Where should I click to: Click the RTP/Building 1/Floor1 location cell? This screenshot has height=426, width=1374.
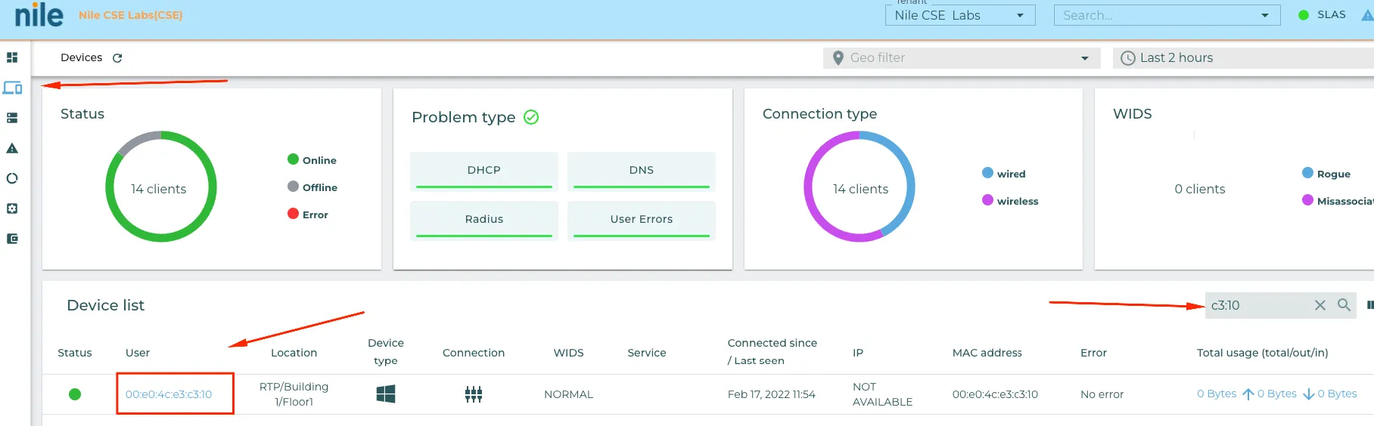294,394
